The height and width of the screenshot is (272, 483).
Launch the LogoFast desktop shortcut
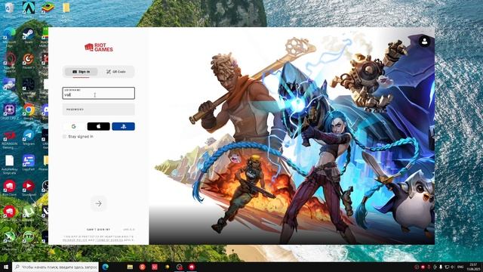click(x=29, y=163)
